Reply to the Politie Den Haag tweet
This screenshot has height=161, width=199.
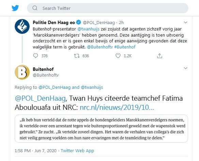point(35,56)
